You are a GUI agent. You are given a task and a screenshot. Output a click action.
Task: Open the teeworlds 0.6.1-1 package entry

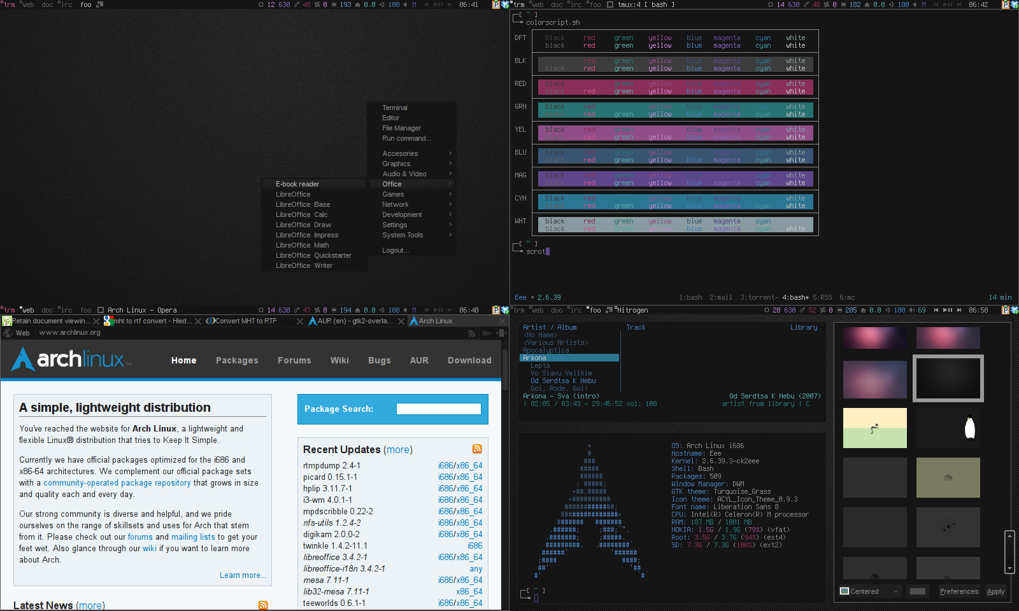(x=334, y=603)
